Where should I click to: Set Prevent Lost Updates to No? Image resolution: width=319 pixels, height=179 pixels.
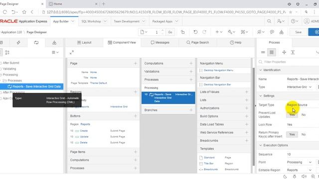pos(304,115)
